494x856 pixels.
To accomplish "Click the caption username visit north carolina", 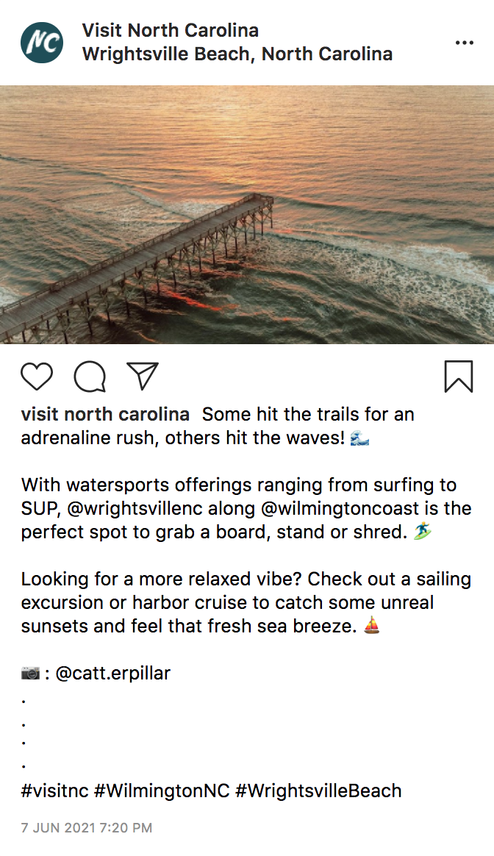I will [x=105, y=415].
